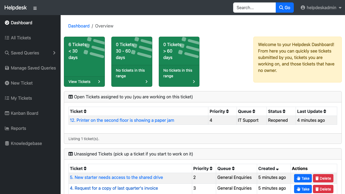Sort assigned tickets by Priority arrows
The height and width of the screenshot is (194, 345).
coord(227,111)
